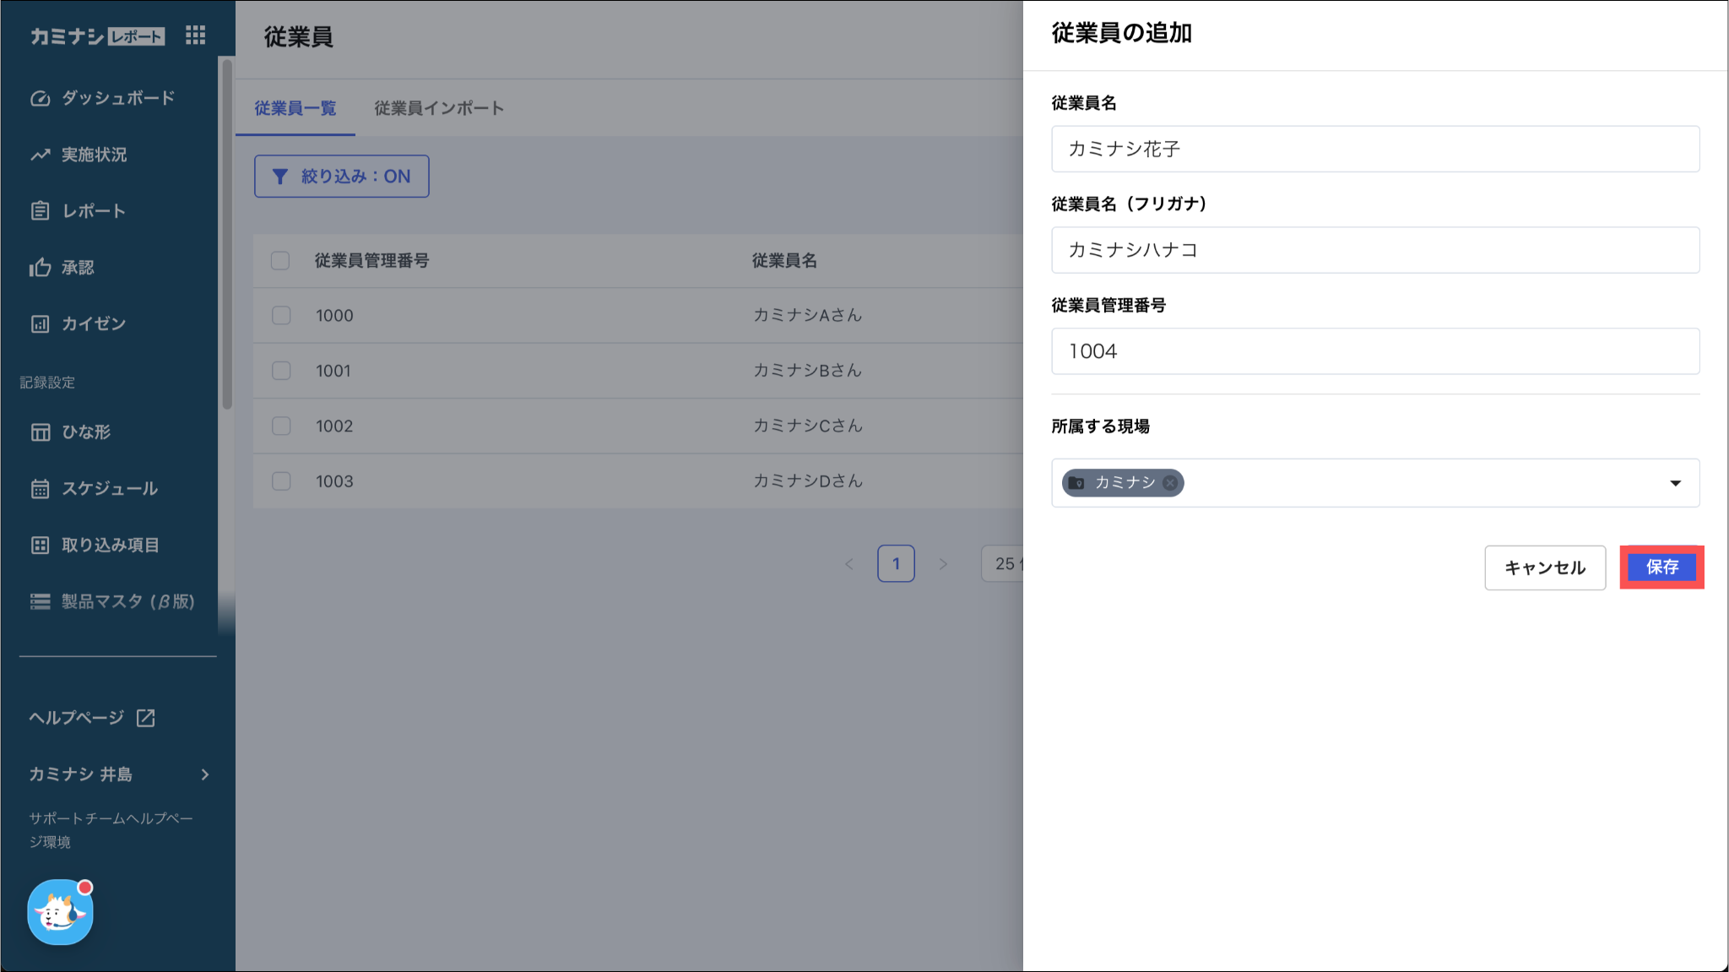Click the 従業員管理番号 input field
Image resolution: width=1729 pixels, height=972 pixels.
pyautogui.click(x=1374, y=351)
